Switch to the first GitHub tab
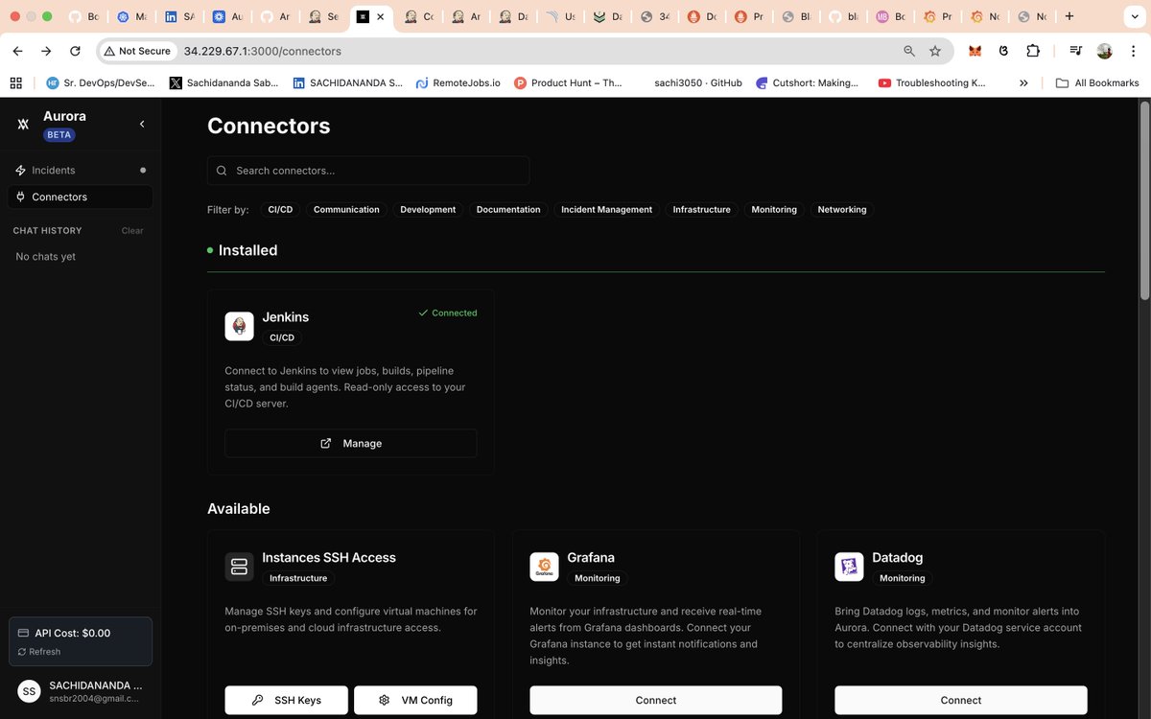1151x719 pixels. tap(83, 16)
